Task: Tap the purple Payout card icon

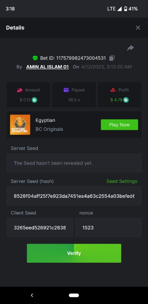Action: tap(66, 90)
